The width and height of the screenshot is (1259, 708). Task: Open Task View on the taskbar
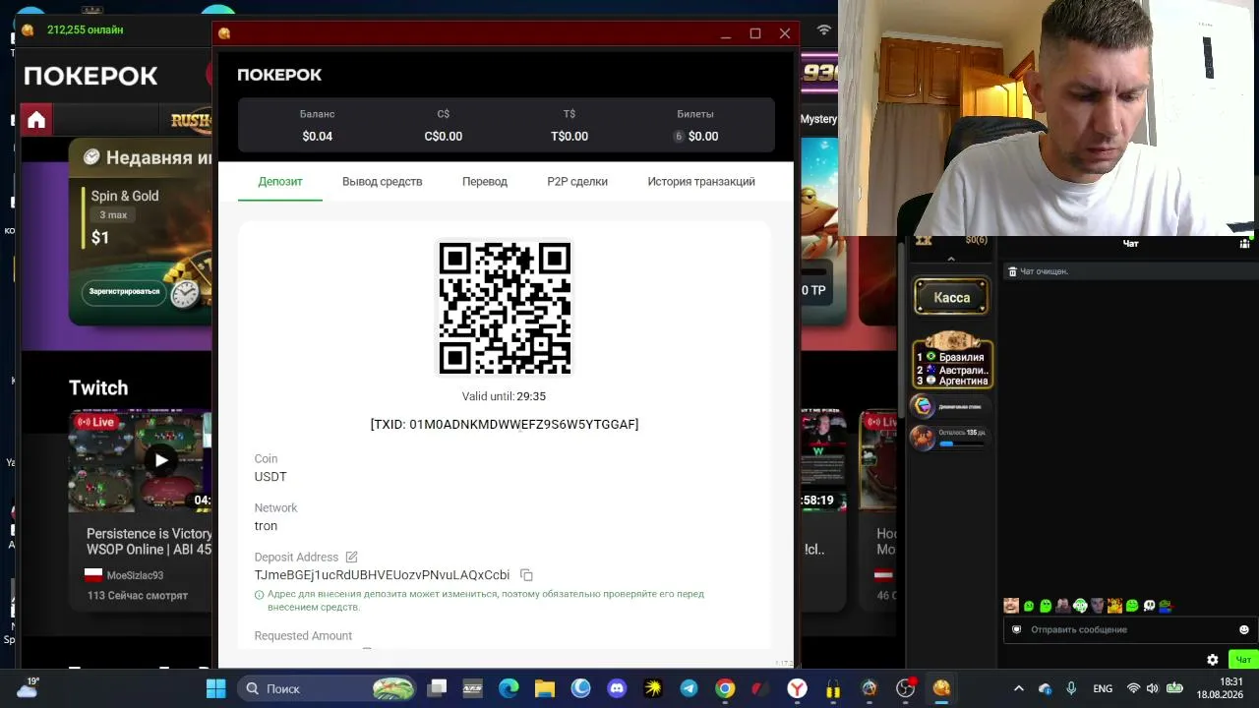(438, 688)
